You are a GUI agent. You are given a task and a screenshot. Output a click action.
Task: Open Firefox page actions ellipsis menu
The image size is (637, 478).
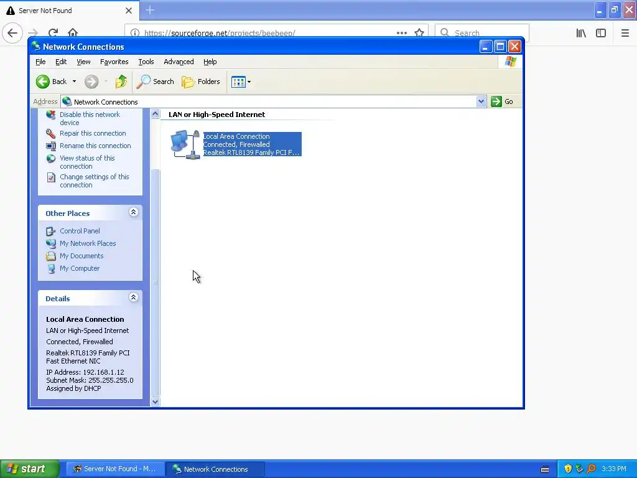(x=402, y=33)
